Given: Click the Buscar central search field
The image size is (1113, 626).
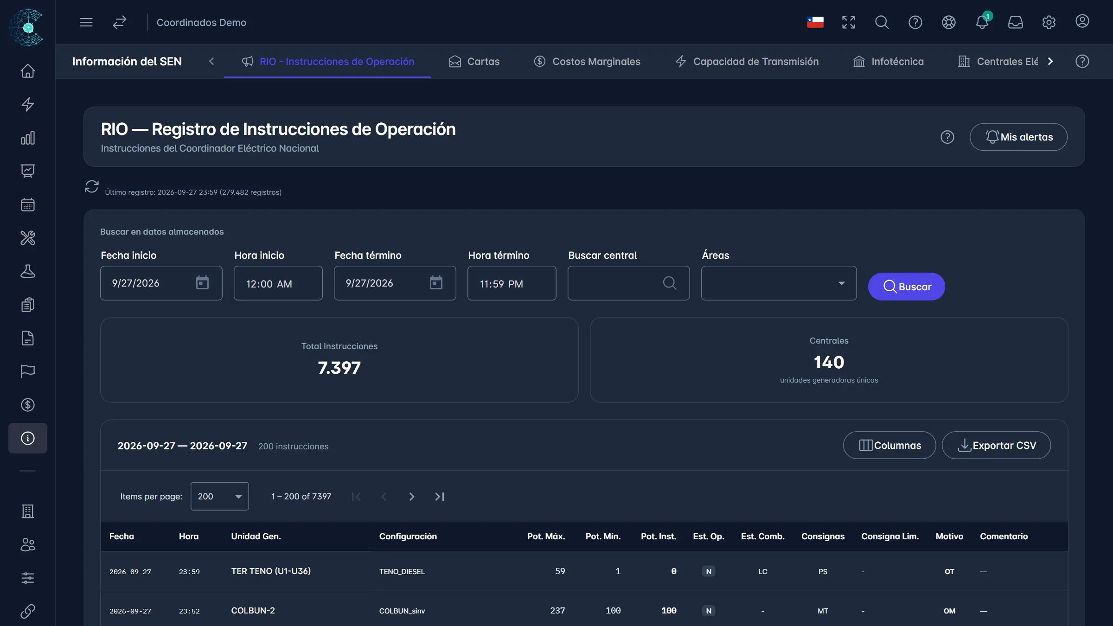Looking at the screenshot, I should [629, 283].
